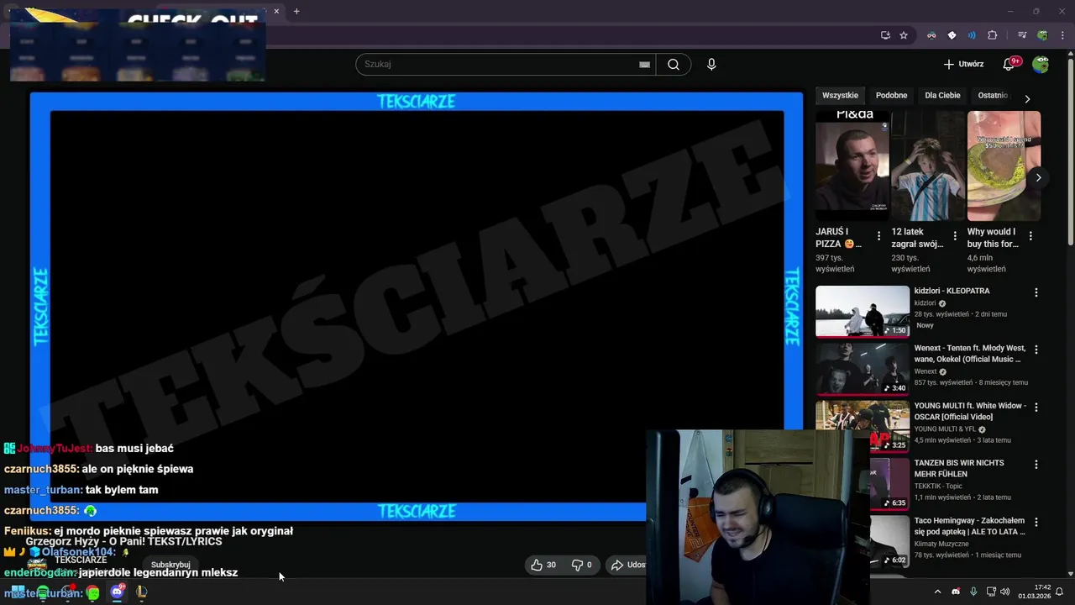Open Taco Hemingway - Zakochałem się video
1075x605 pixels.
(x=970, y=526)
